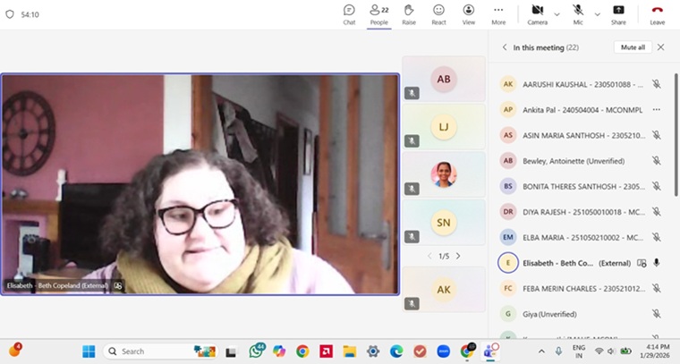Screen dimensions: 680x364
Task: Open the More actions menu
Action: [498, 13]
